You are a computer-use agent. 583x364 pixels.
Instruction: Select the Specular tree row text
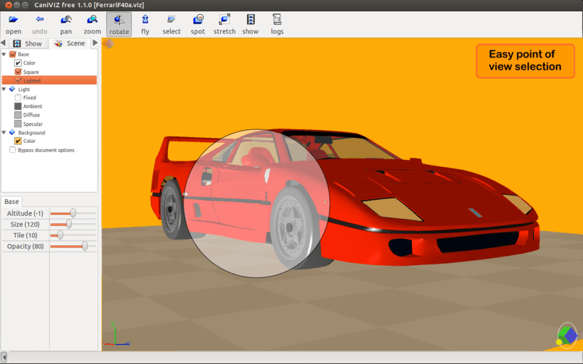[x=33, y=124]
